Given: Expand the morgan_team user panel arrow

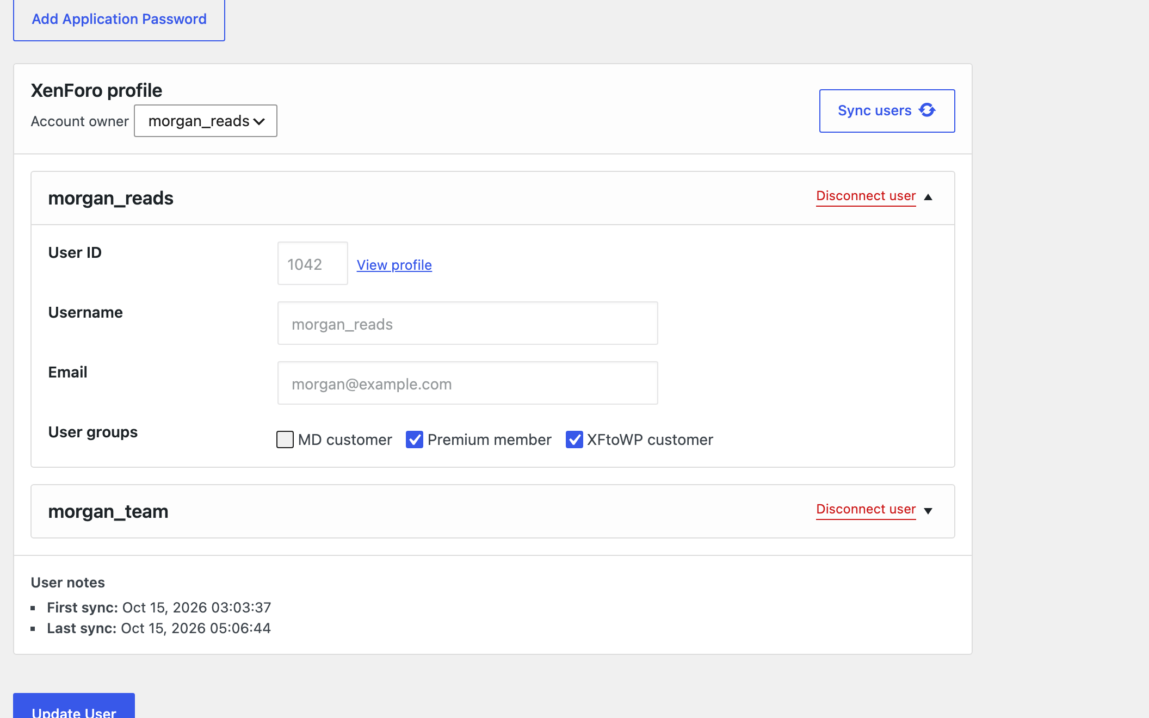Looking at the screenshot, I should [929, 511].
